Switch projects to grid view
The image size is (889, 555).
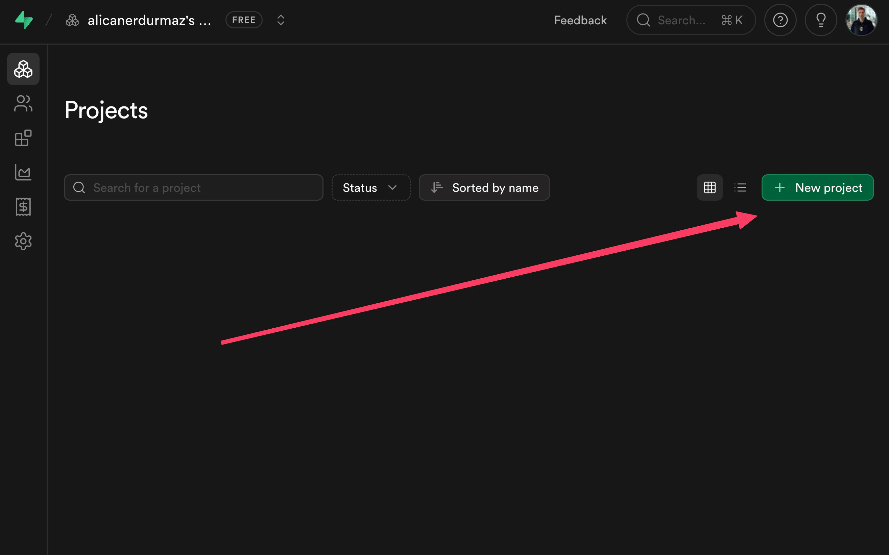coord(710,187)
